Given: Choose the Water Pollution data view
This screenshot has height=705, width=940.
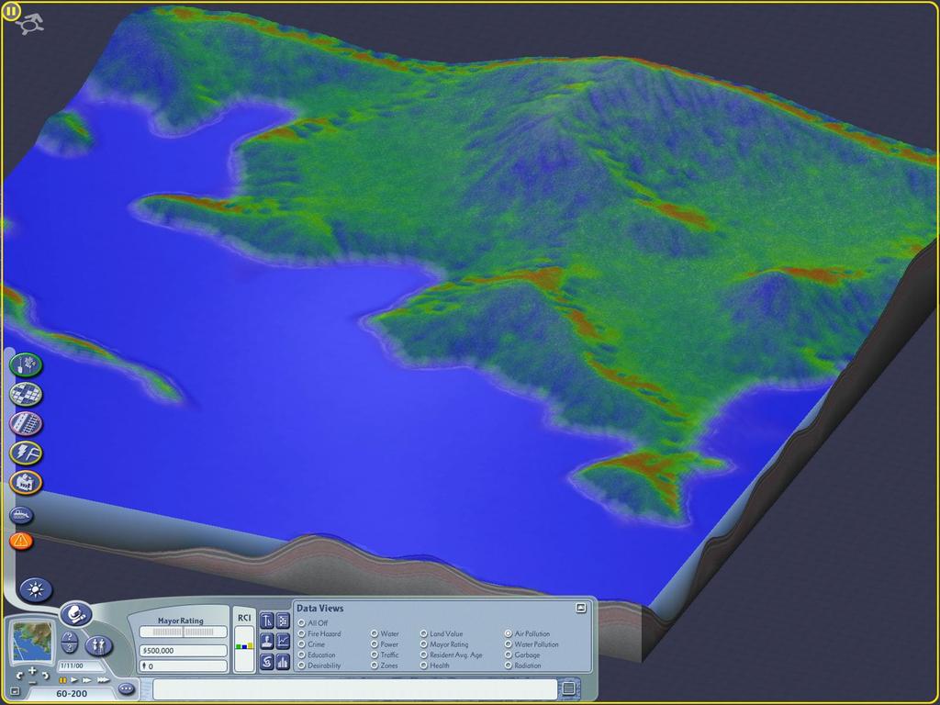Looking at the screenshot, I should [x=532, y=644].
